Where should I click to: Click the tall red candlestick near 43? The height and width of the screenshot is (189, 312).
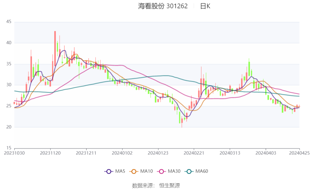click(x=55, y=49)
